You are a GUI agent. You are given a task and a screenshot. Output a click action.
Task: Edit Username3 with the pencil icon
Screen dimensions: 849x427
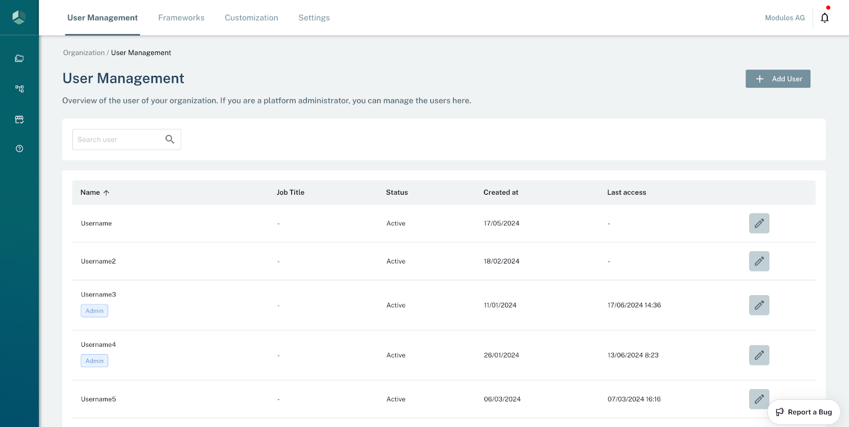pos(759,305)
